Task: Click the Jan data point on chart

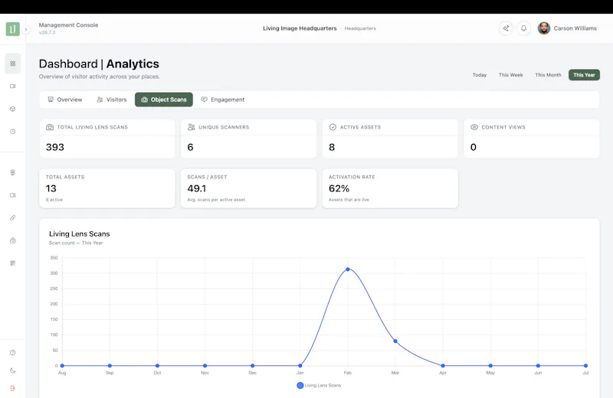Action: [x=300, y=366]
